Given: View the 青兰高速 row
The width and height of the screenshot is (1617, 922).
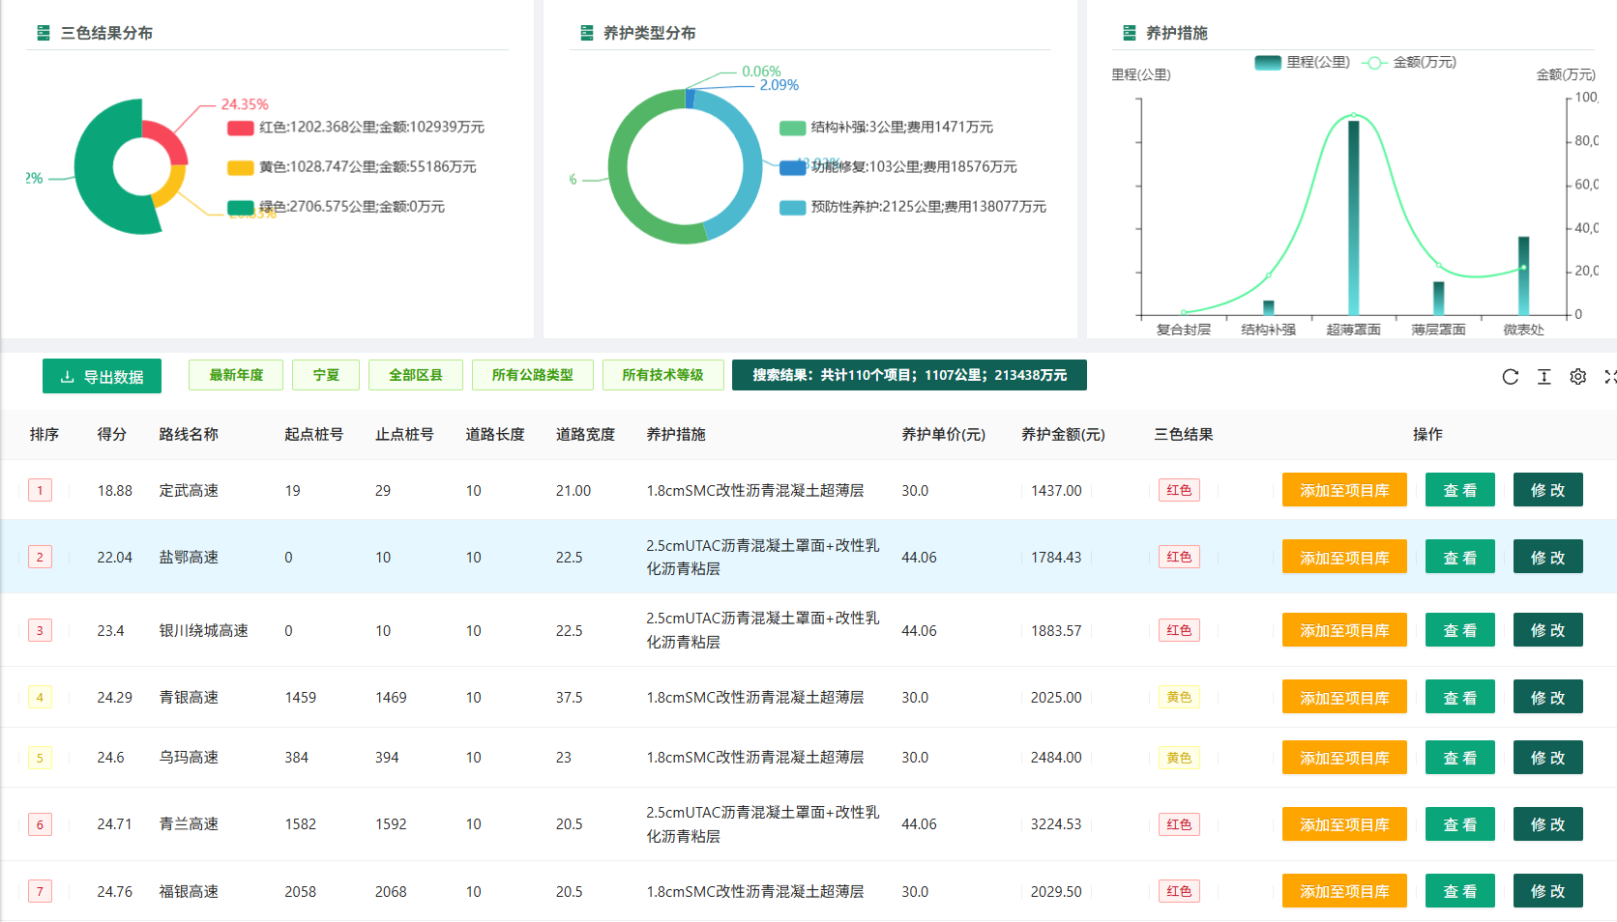Looking at the screenshot, I should pos(1460,824).
